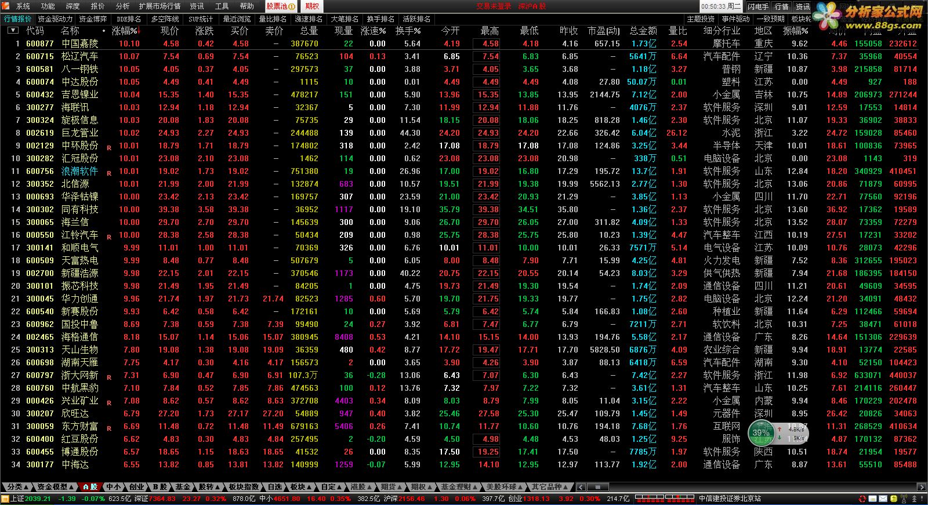Click the double up-arrow icon in status bar
Viewport: 928px width, 505px height.
point(914,499)
